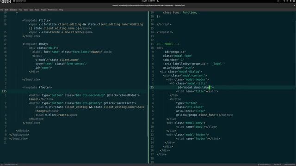The image size is (296, 166).
Task: Click '<div class="modal-header">' line
Action: (x=188, y=80)
